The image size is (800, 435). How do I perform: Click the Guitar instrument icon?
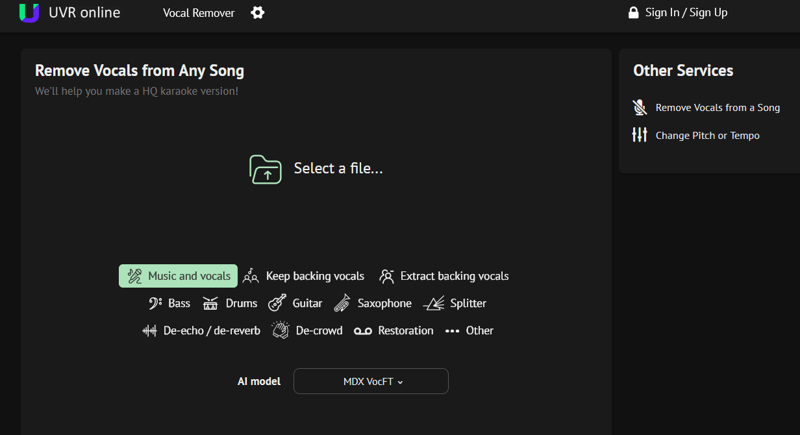(277, 303)
